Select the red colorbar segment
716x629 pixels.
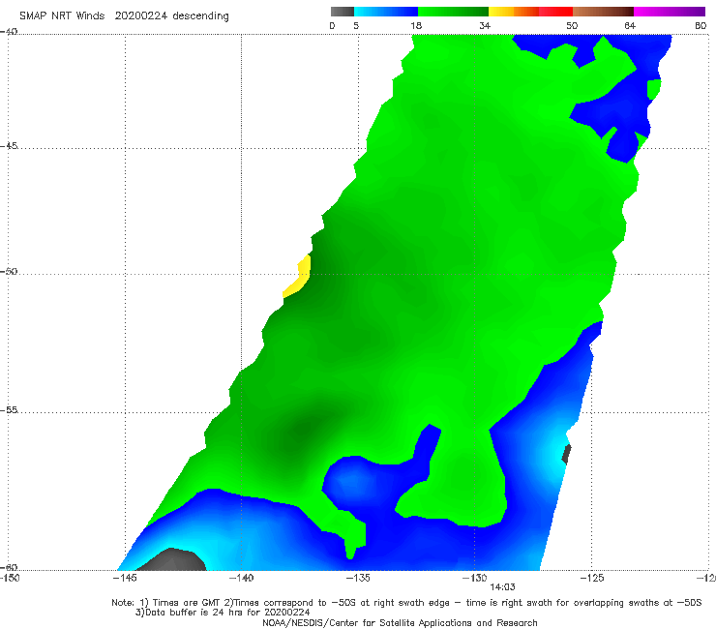coord(555,12)
